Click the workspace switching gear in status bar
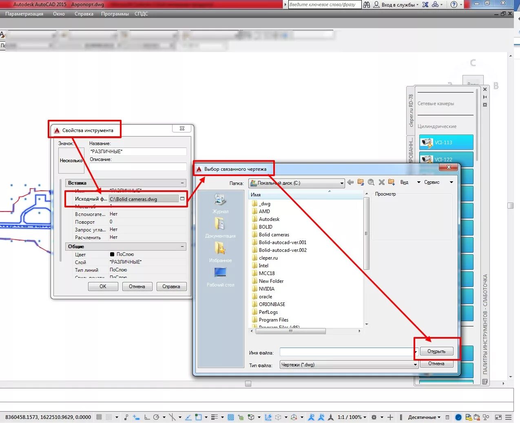The width and height of the screenshot is (520, 423). click(374, 417)
